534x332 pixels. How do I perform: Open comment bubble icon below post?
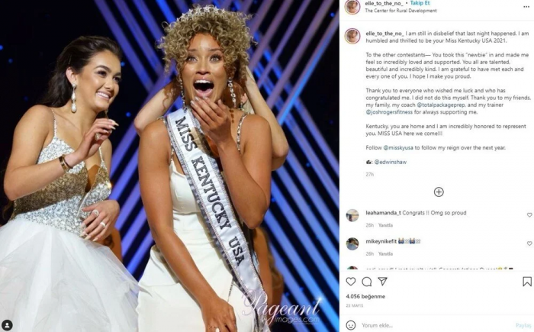(367, 282)
